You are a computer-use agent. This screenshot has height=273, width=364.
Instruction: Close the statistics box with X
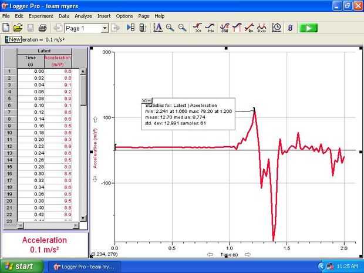(x=144, y=100)
